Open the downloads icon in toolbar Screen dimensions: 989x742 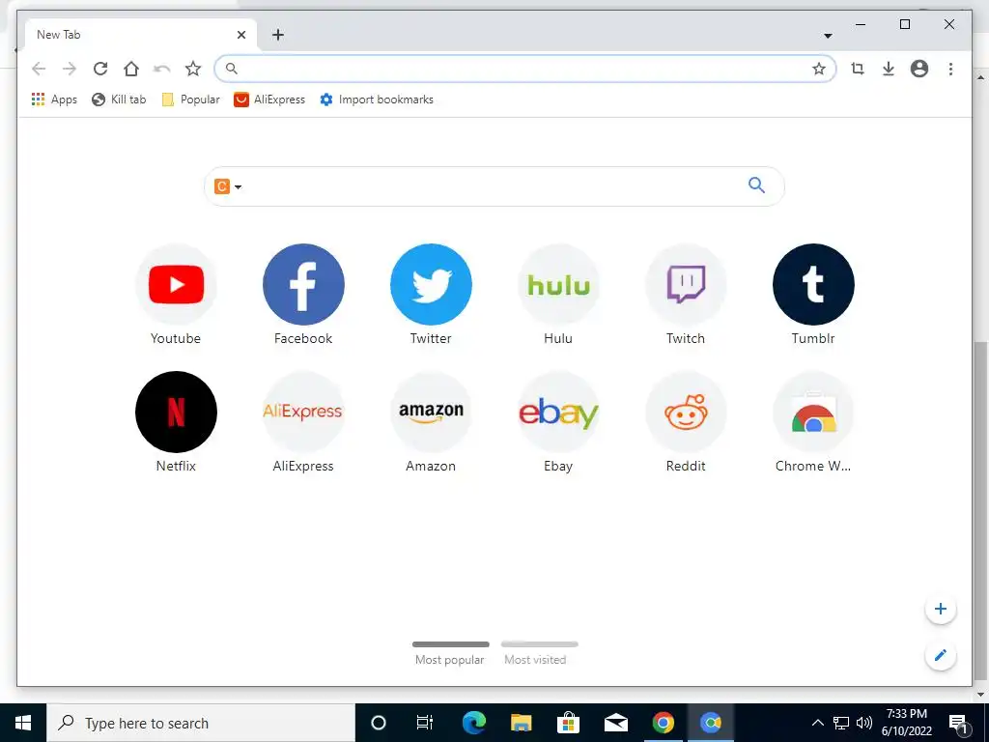[889, 69]
